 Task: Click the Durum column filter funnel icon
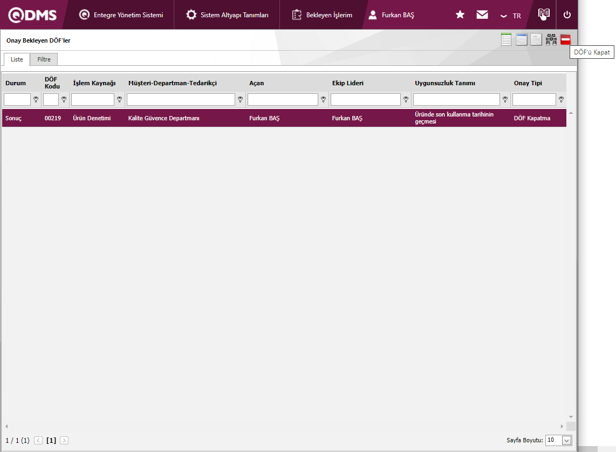(x=36, y=100)
